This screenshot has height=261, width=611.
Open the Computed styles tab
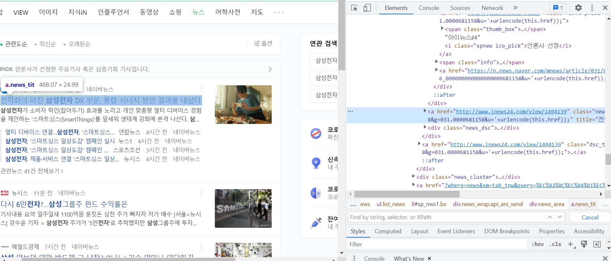pyautogui.click(x=388, y=231)
